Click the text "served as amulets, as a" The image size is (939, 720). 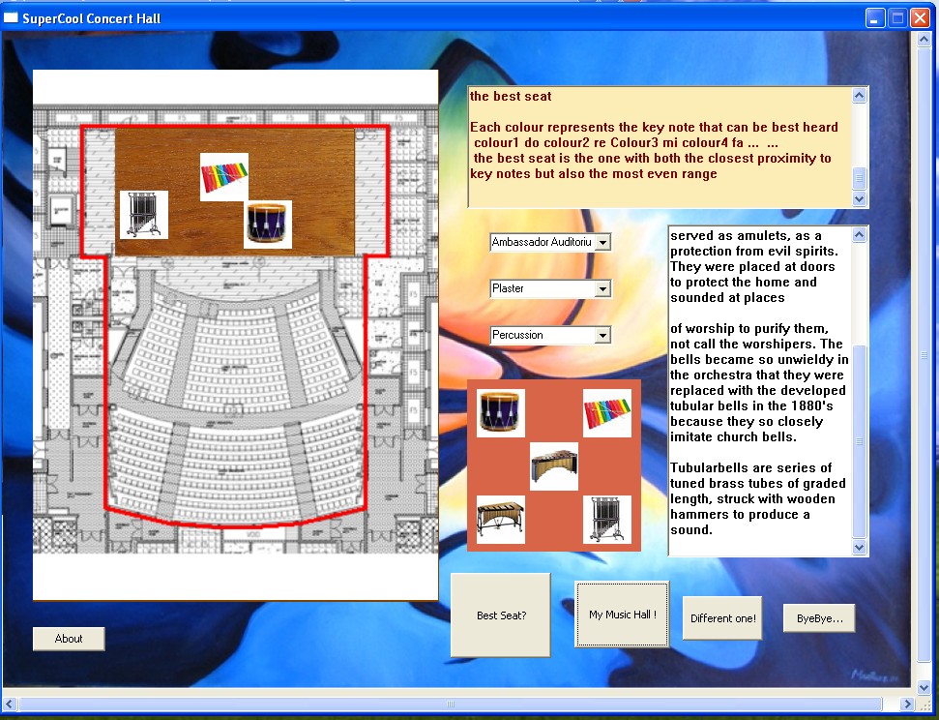tap(746, 235)
